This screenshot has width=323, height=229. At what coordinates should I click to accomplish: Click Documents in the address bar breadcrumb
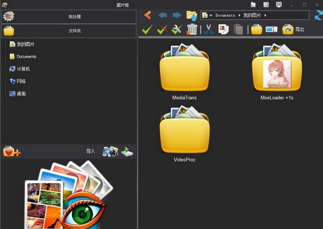coord(225,15)
